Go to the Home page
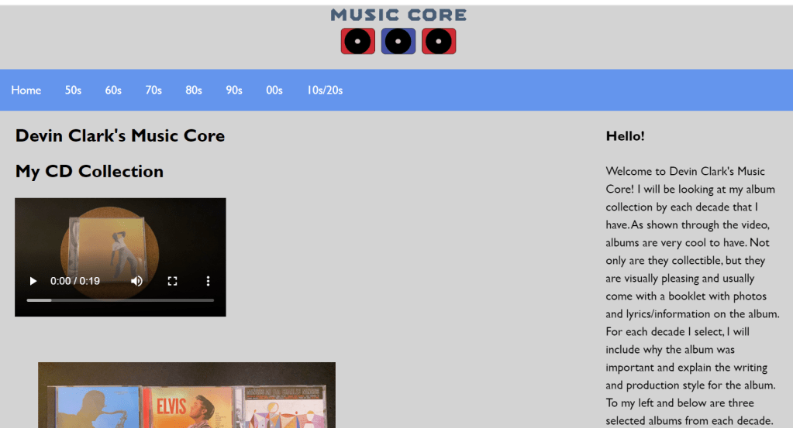 pyautogui.click(x=26, y=91)
